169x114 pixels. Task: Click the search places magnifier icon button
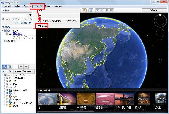point(4,66)
